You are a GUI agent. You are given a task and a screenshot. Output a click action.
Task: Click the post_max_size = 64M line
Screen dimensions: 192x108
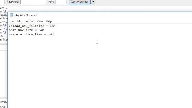pyautogui.click(x=26, y=30)
